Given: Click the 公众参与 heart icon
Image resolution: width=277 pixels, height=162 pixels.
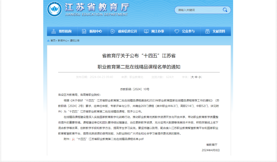Looking at the screenshot, I should [177, 31].
